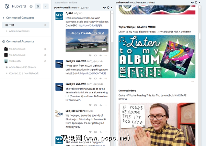Click the Start writing an idea field
Image resolution: width=206 pixels, height=146 pixels.
pyautogui.click(x=66, y=2)
